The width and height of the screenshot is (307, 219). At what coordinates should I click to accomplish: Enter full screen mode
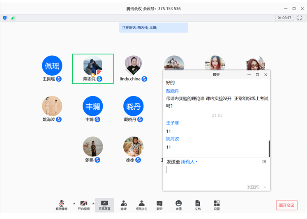click(x=300, y=18)
